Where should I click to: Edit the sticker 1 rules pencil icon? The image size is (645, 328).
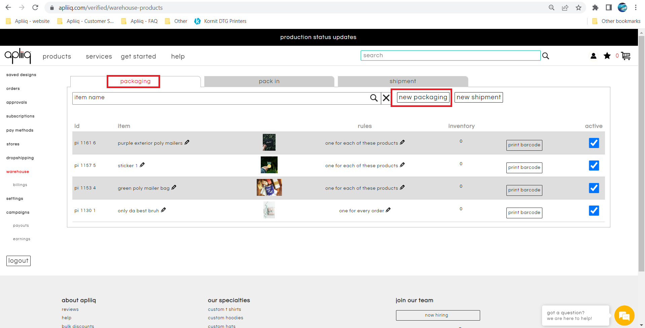402,165
